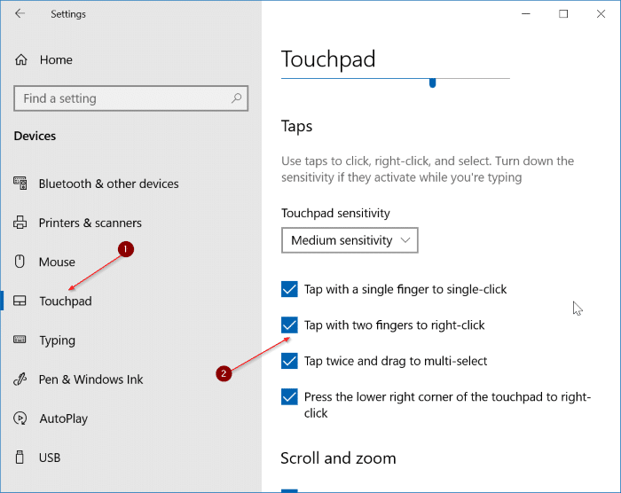
Task: Select Bluetooth & other devices
Action: pyautogui.click(x=108, y=184)
